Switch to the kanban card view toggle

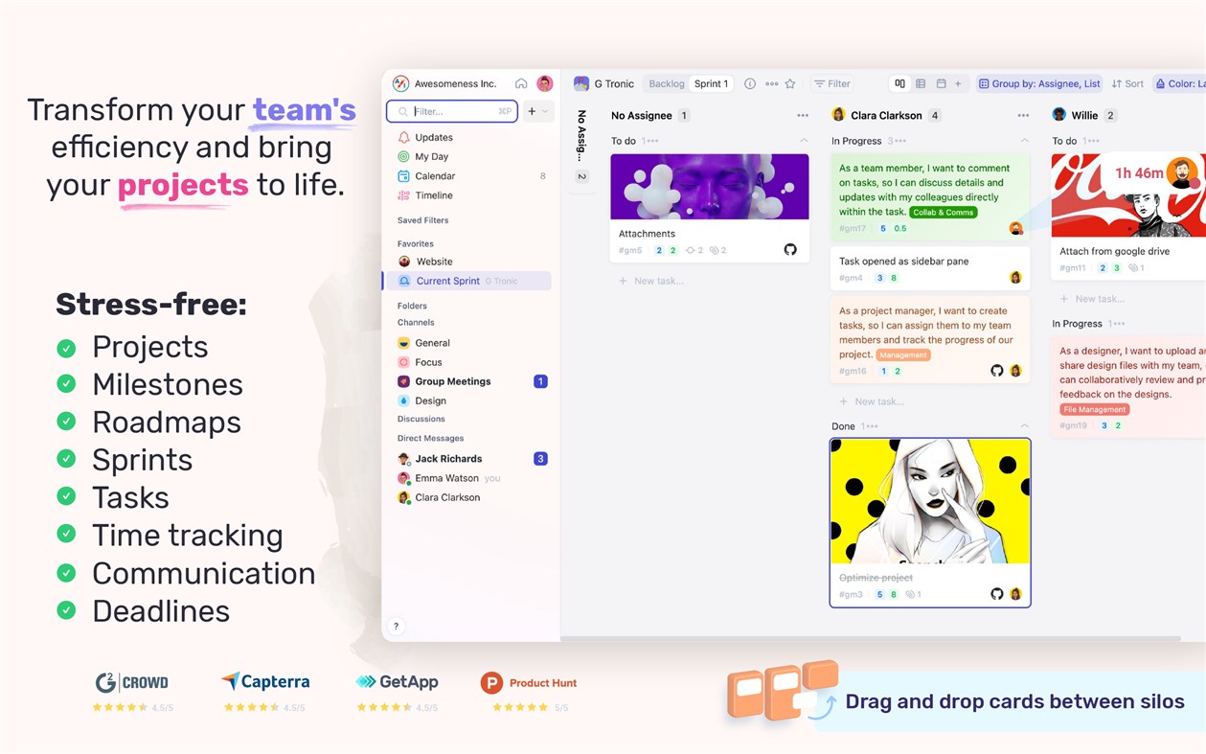click(899, 83)
